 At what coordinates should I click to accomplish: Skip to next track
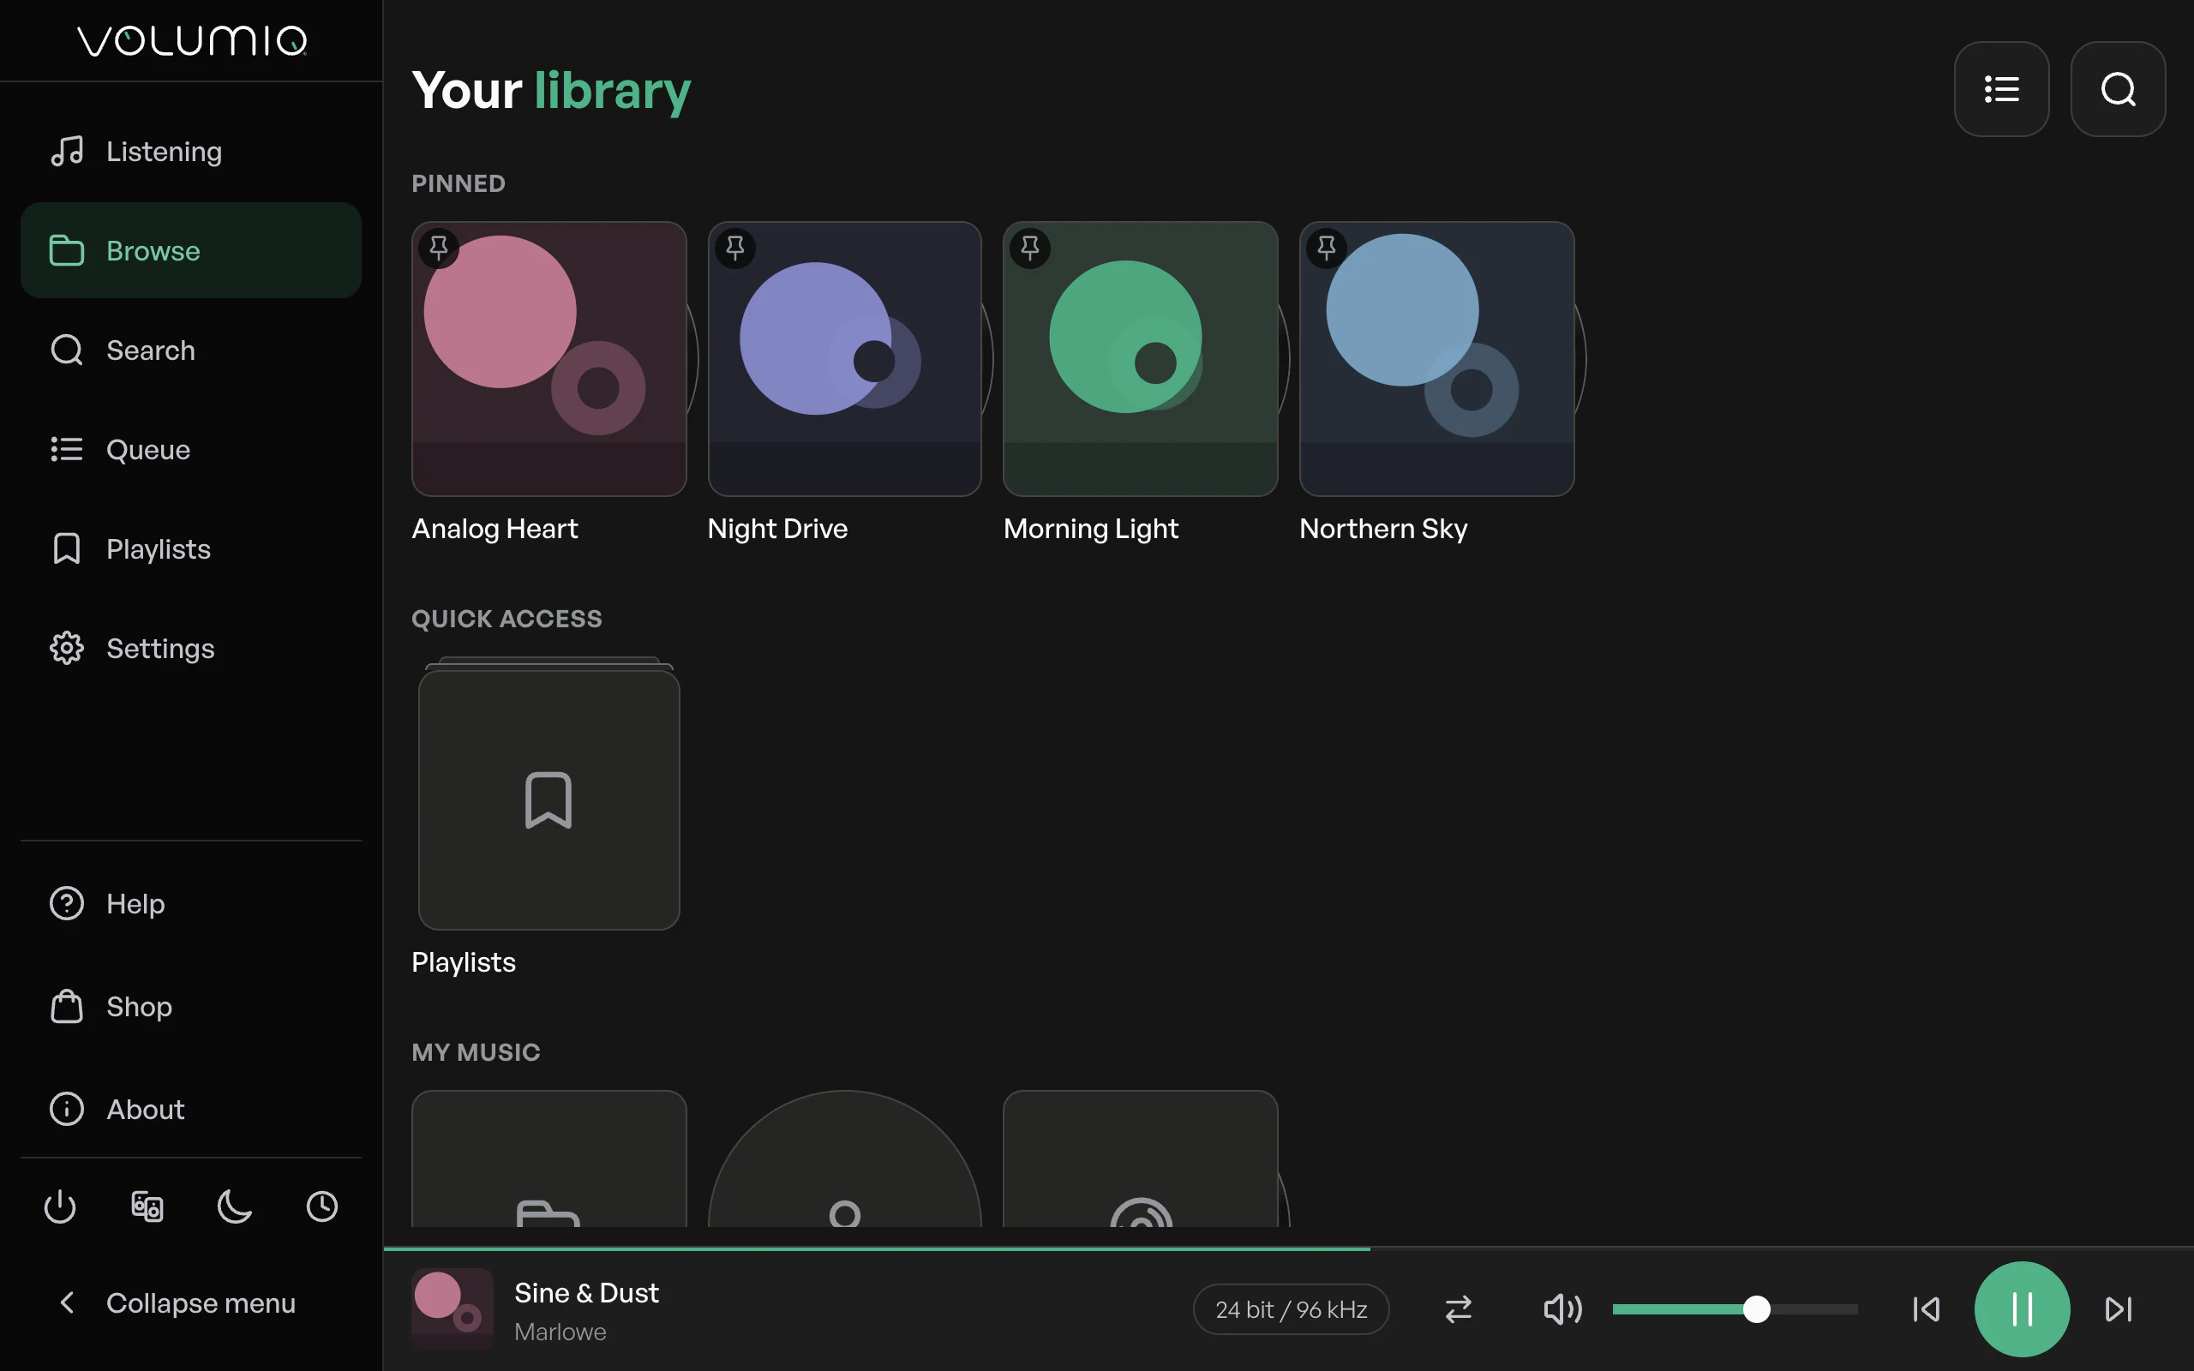click(x=2119, y=1309)
